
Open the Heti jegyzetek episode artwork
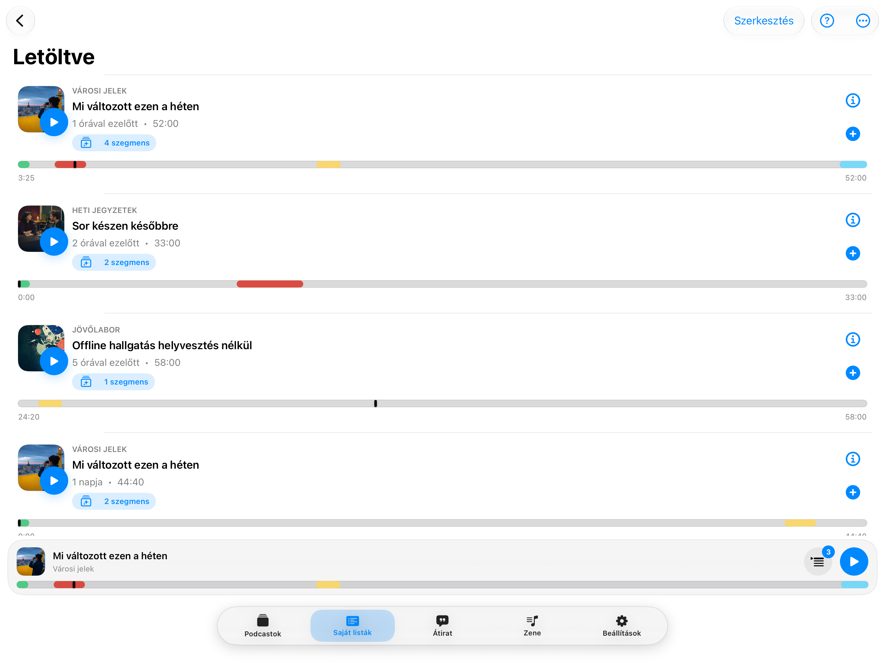tap(41, 229)
